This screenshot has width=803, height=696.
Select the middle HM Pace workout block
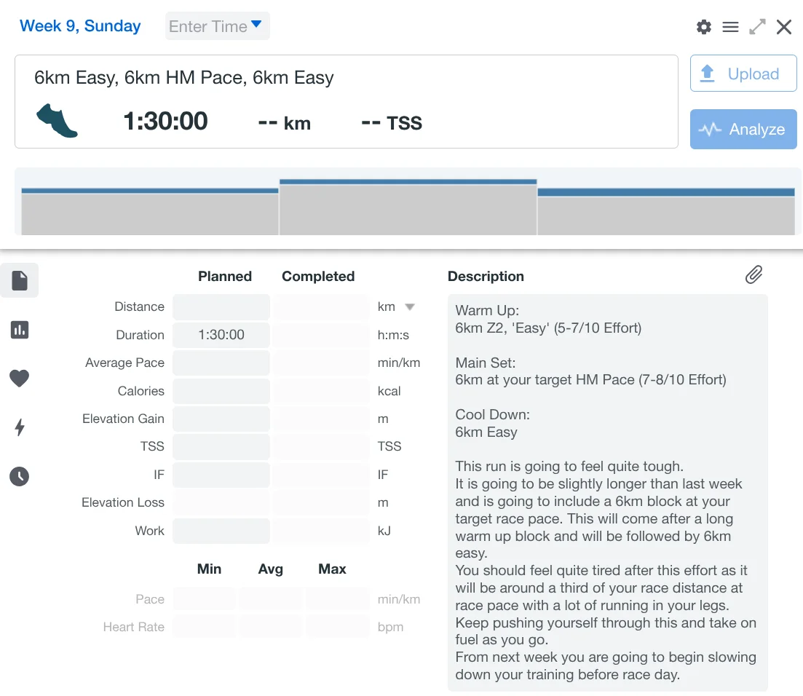[x=408, y=208]
